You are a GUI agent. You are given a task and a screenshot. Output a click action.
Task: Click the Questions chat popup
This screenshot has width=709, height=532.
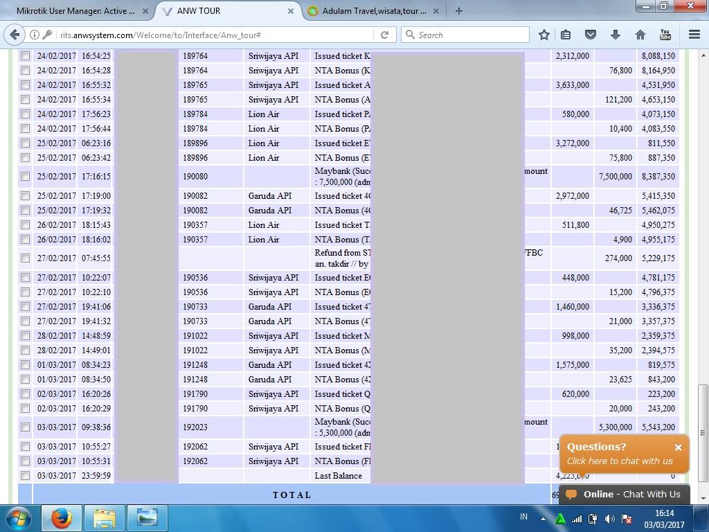click(x=624, y=454)
